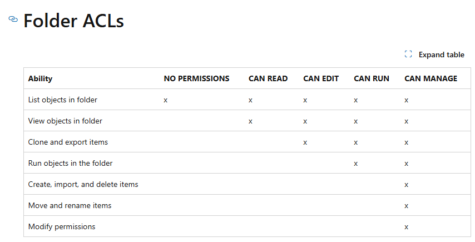Click the expand table brackets icon
This screenshot has width=475, height=242.
(408, 54)
